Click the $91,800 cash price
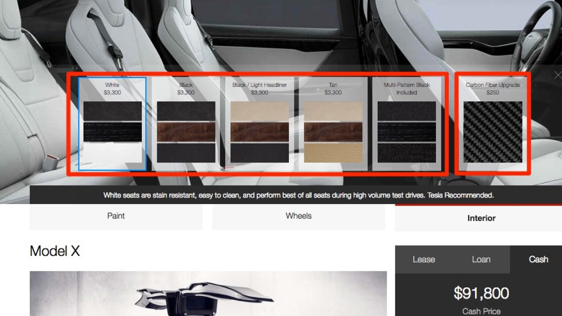Viewport: 562px width, 316px height. pos(481,294)
